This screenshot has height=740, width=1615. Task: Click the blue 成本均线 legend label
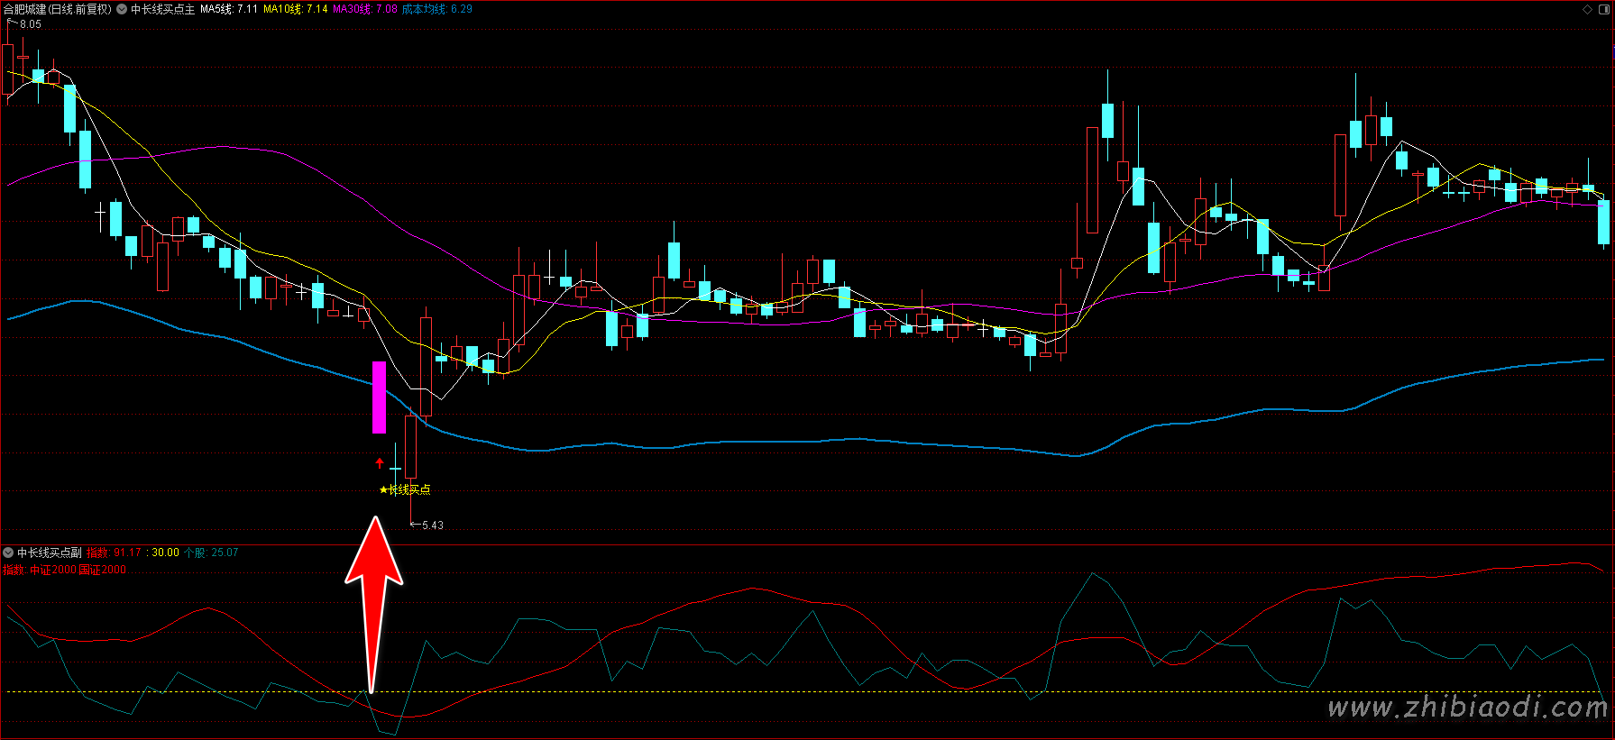[436, 9]
